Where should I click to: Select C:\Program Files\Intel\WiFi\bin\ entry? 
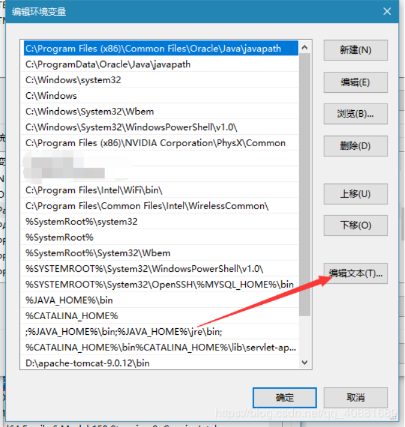(160, 190)
